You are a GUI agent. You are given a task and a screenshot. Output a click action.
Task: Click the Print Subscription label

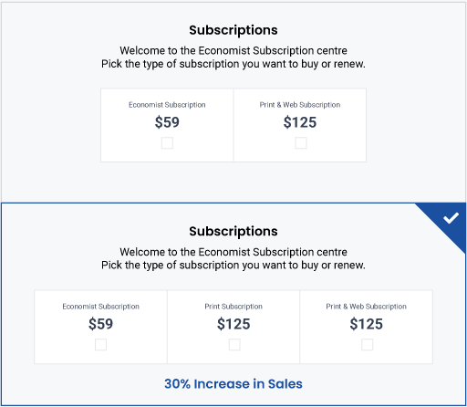click(233, 307)
